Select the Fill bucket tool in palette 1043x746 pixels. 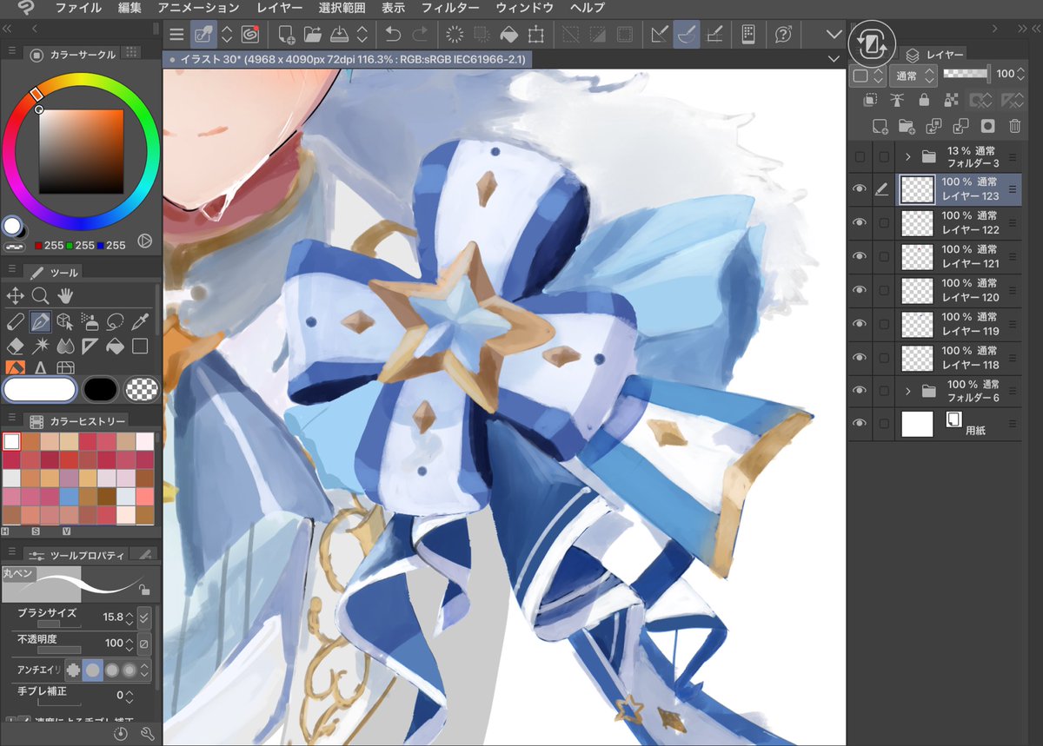[x=114, y=347]
